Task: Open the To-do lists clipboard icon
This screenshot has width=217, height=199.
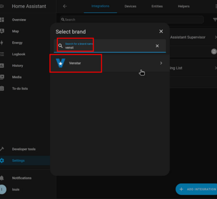Action: coord(2,89)
